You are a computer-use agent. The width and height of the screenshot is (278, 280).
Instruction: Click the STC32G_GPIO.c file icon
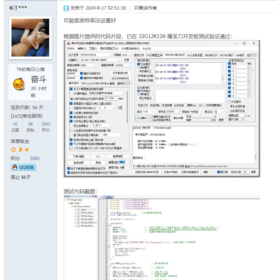[x=78, y=213]
